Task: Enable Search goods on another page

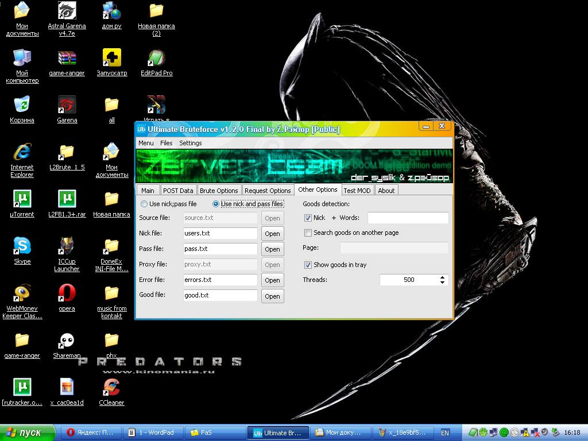Action: click(308, 233)
